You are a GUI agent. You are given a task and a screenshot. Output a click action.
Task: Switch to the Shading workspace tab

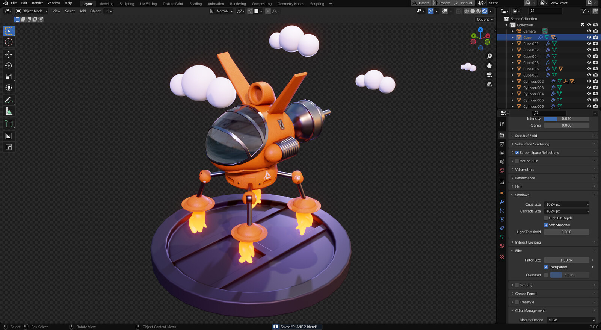[195, 4]
